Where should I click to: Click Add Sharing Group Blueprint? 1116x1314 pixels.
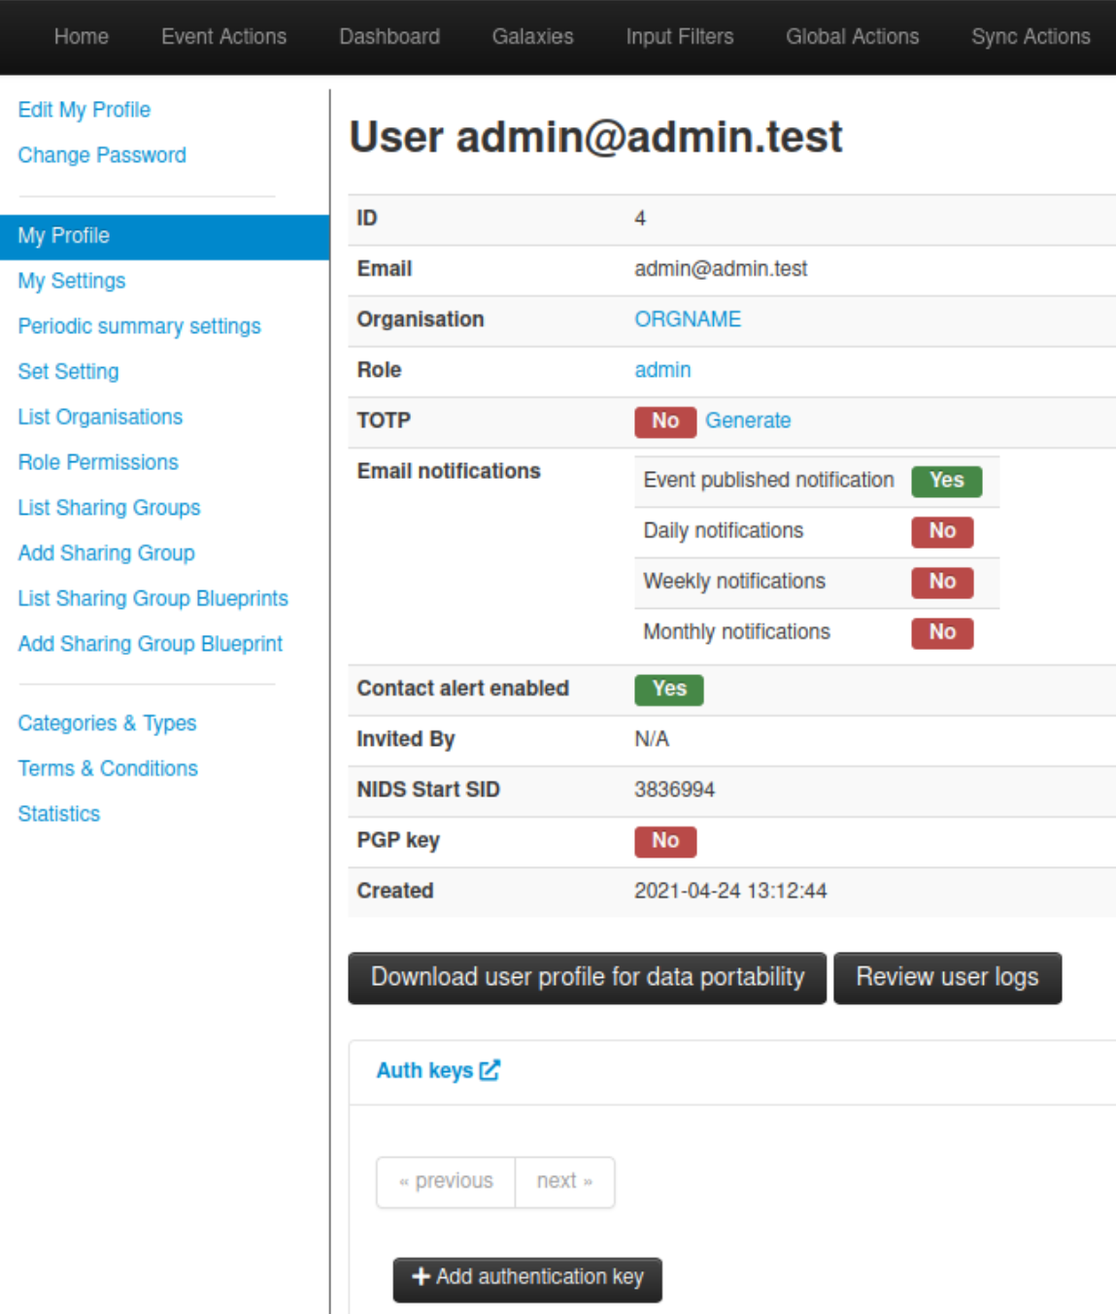pyautogui.click(x=151, y=644)
